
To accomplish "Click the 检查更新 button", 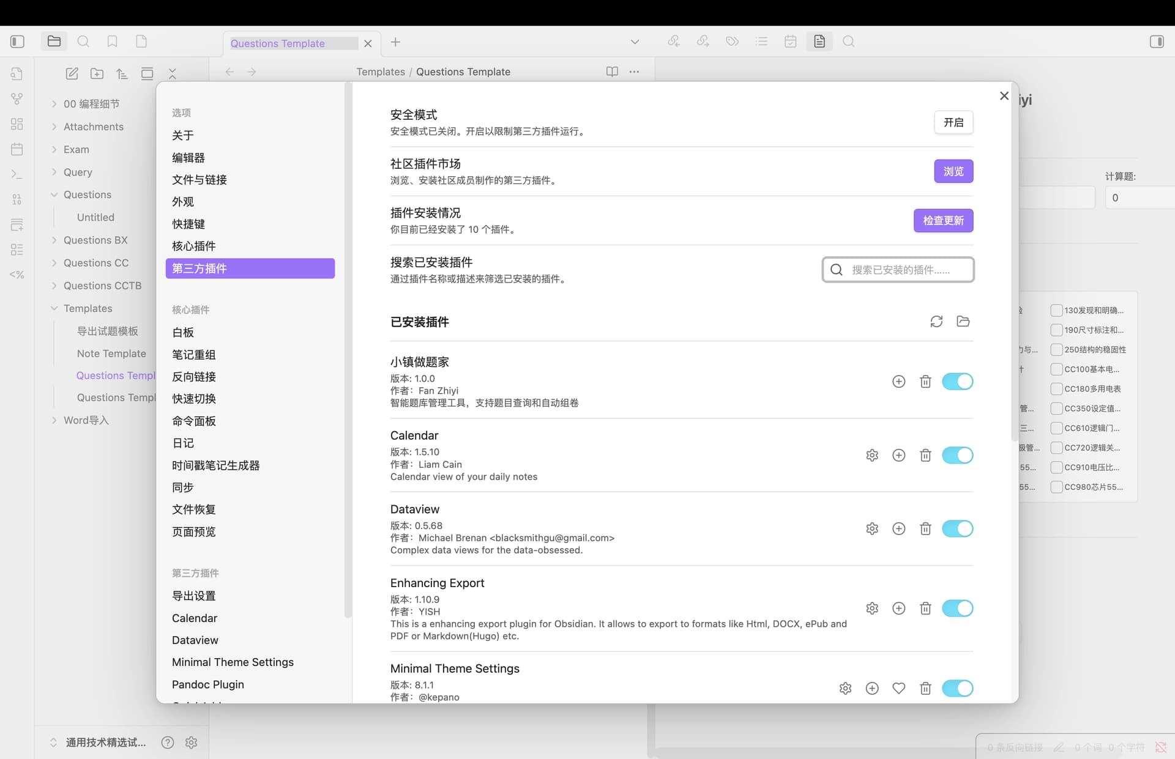I will tap(943, 221).
